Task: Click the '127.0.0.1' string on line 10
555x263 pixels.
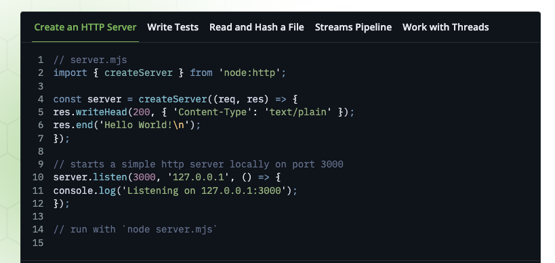Action: pos(198,178)
